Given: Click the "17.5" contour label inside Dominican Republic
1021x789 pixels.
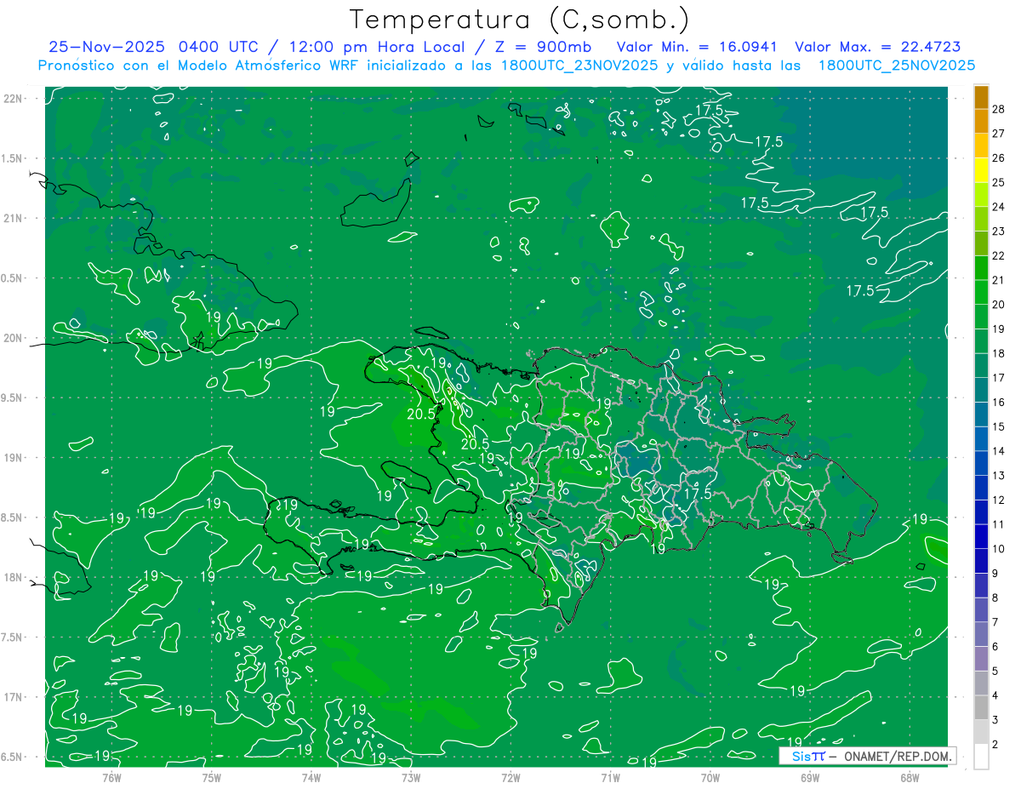Looking at the screenshot, I should click(x=698, y=494).
